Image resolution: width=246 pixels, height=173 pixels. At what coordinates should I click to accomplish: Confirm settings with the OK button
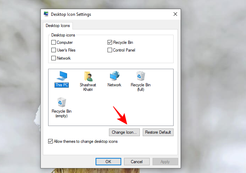(108, 162)
